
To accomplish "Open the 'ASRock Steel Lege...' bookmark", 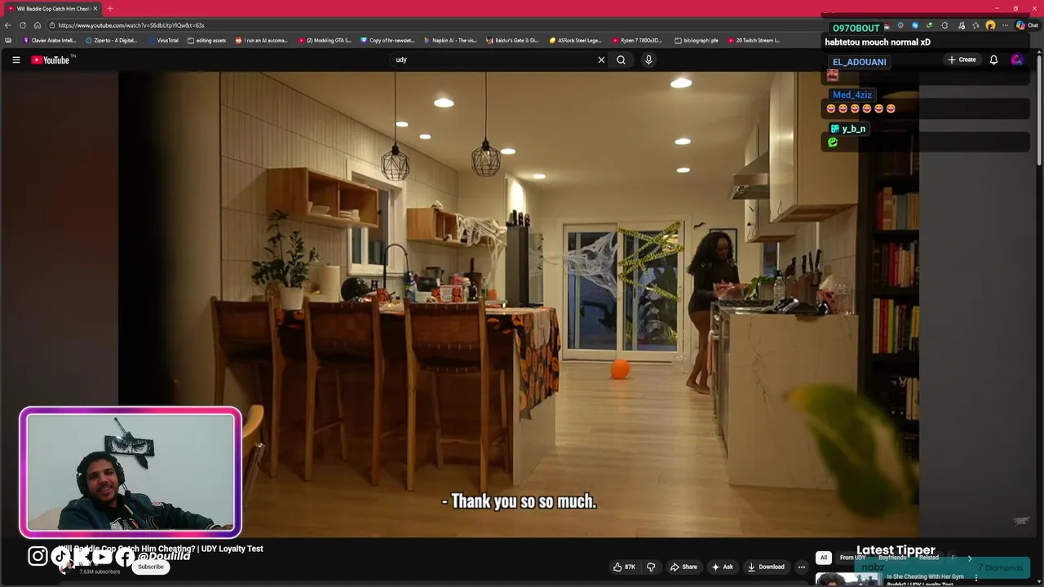I will 576,40.
